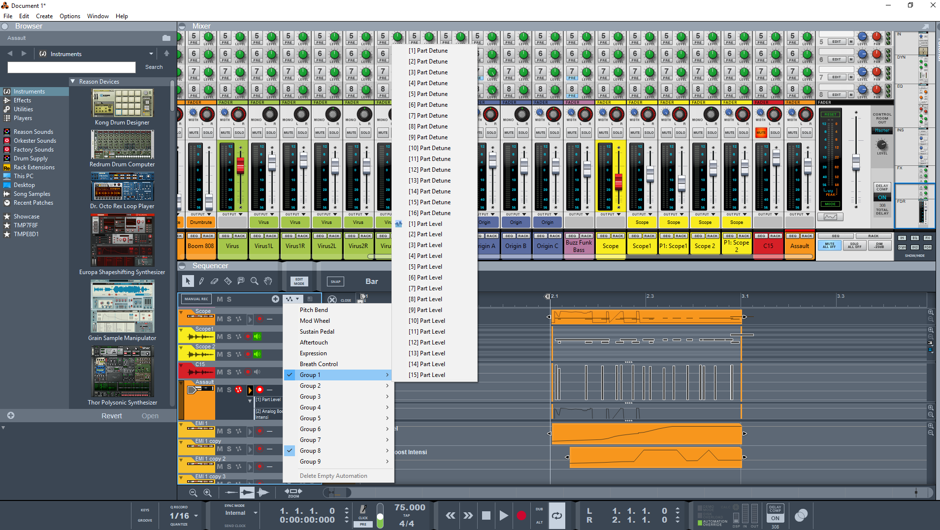
Task: Click the red fader on Virus channel
Action: click(240, 166)
